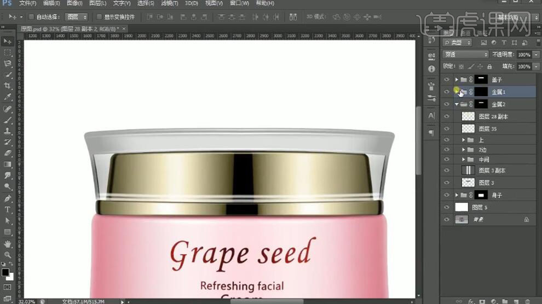Select the History Brush tool

point(7,142)
